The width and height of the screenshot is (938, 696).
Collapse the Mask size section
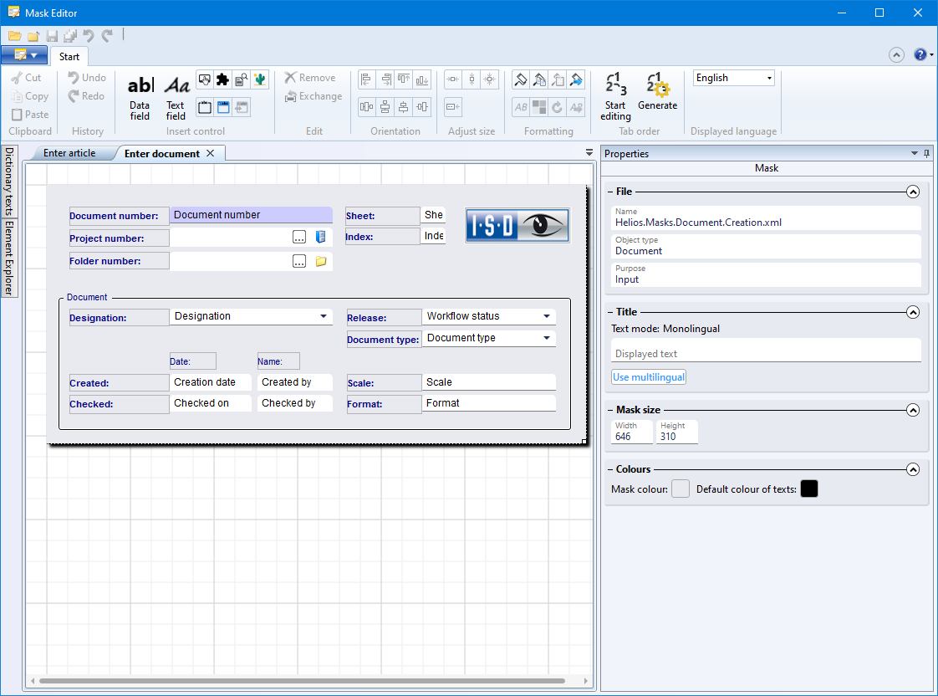[x=913, y=410]
